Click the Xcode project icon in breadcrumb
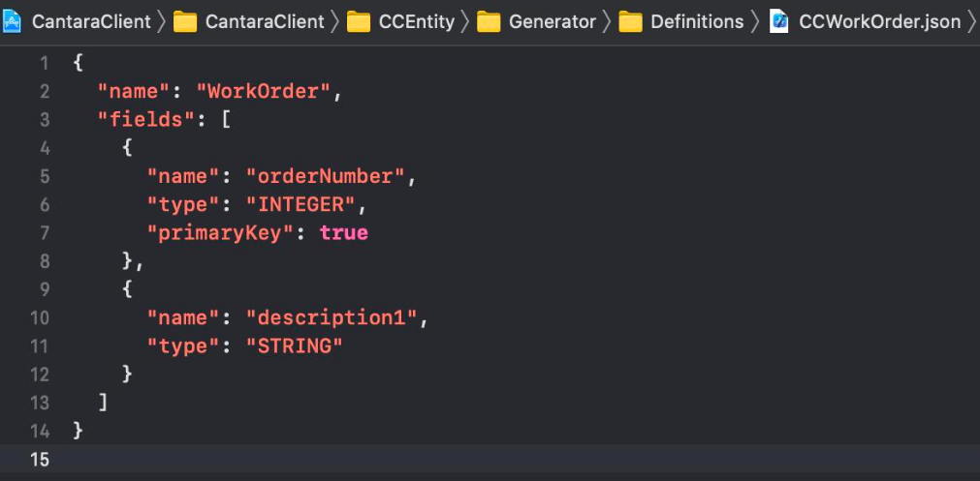 pos(13,21)
